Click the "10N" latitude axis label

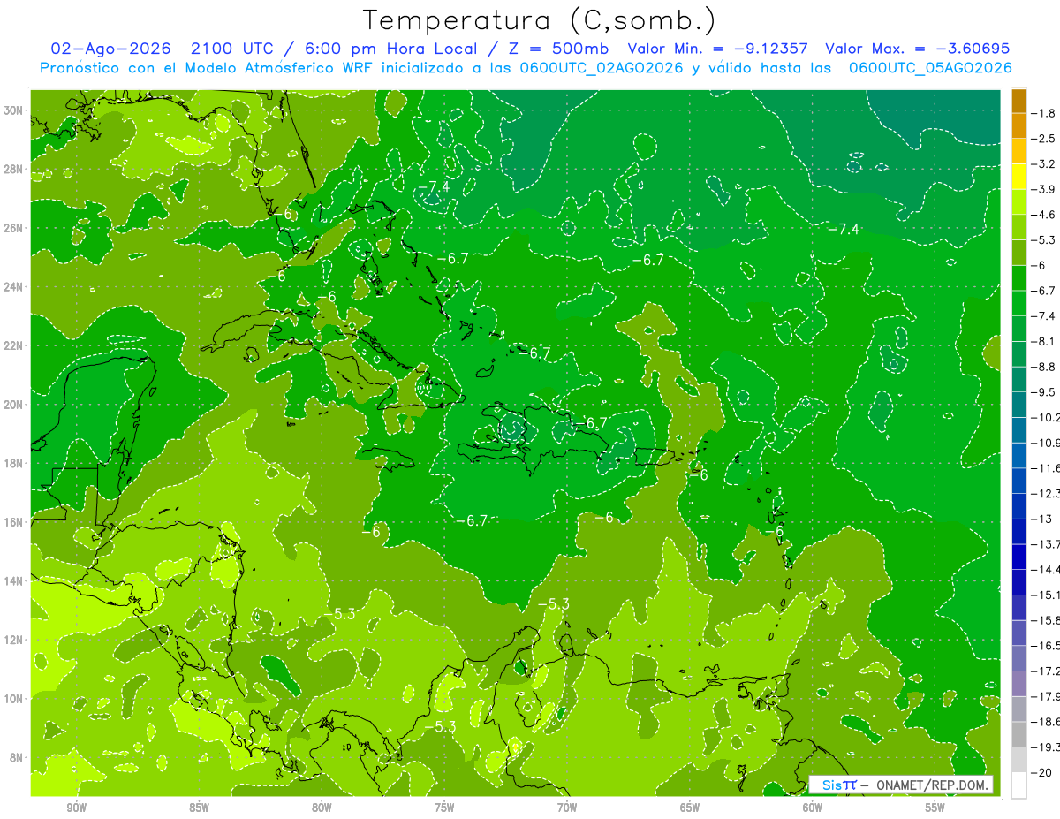13,699
